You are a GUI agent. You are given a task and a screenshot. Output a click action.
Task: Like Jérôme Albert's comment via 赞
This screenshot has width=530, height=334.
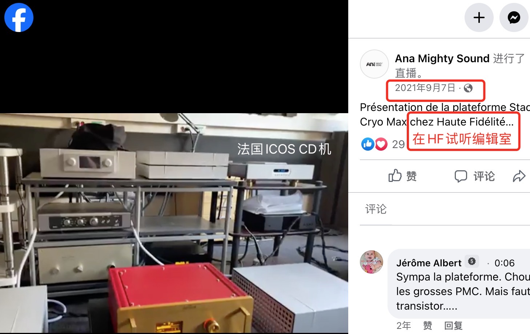pyautogui.click(x=427, y=325)
